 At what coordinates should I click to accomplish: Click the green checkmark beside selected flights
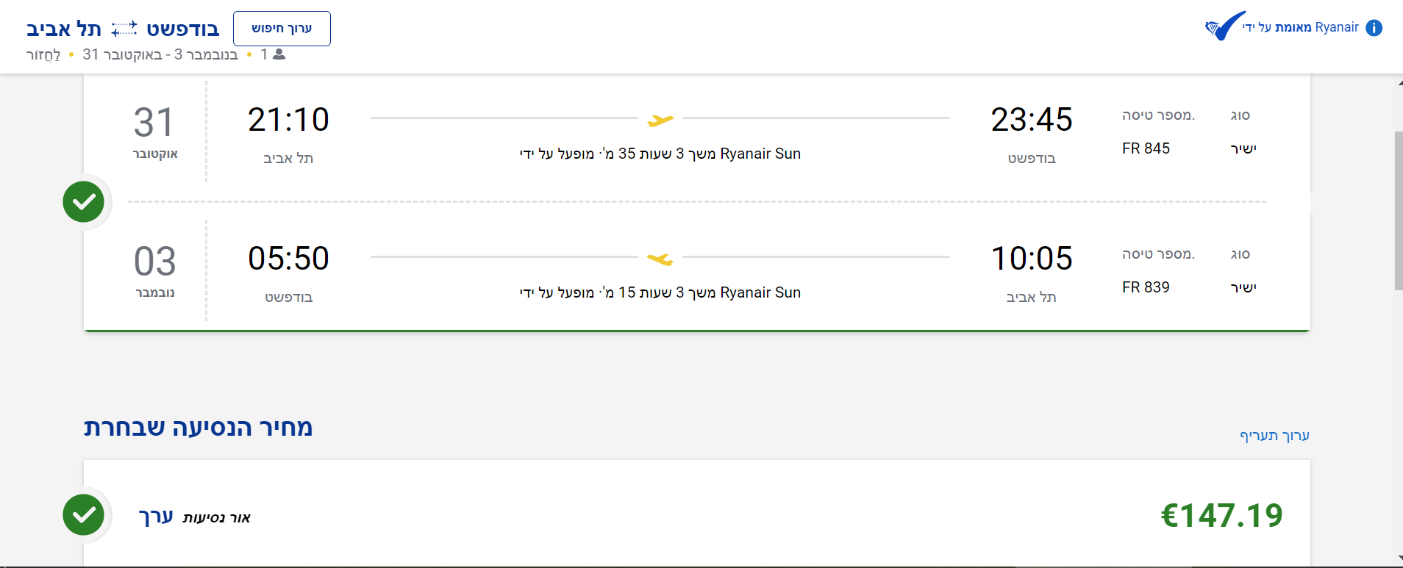click(84, 201)
